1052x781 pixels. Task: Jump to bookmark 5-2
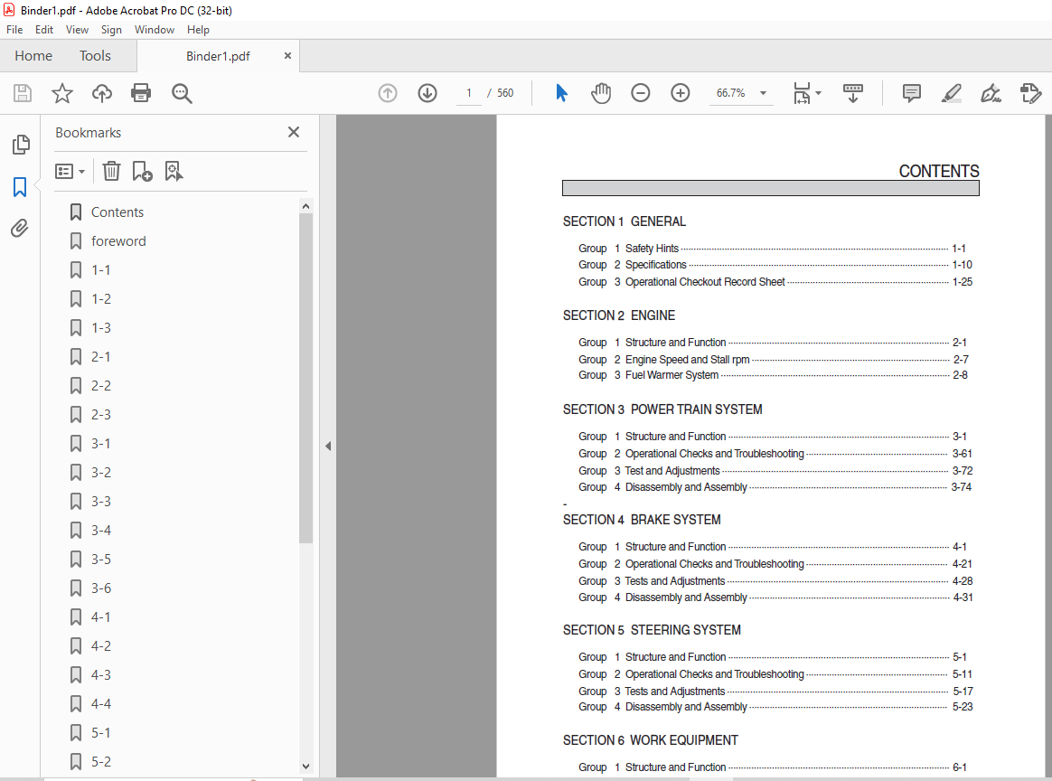point(101,761)
